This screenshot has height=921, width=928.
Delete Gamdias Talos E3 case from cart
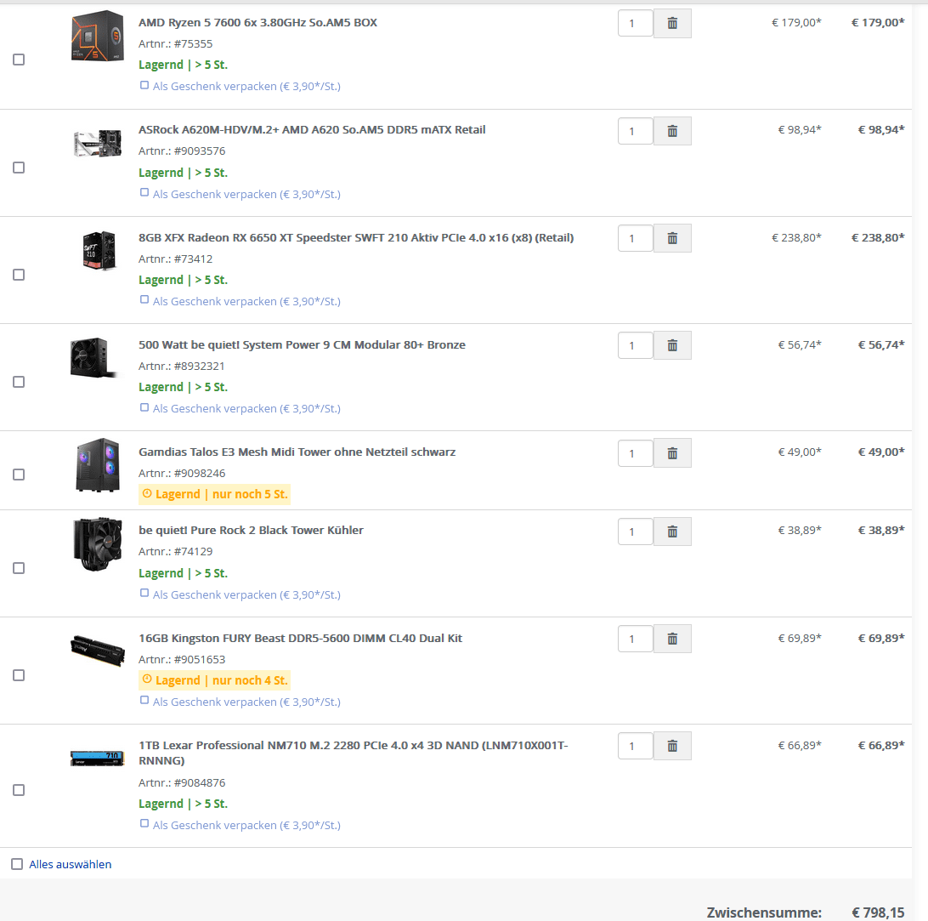click(x=672, y=453)
